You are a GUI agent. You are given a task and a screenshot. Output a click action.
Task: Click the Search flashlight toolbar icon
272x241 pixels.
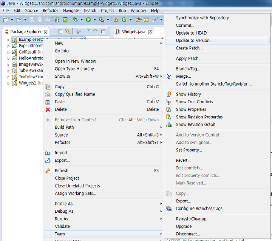coord(155,20)
